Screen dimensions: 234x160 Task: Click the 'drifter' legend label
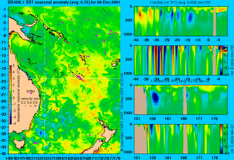tap(31, 91)
